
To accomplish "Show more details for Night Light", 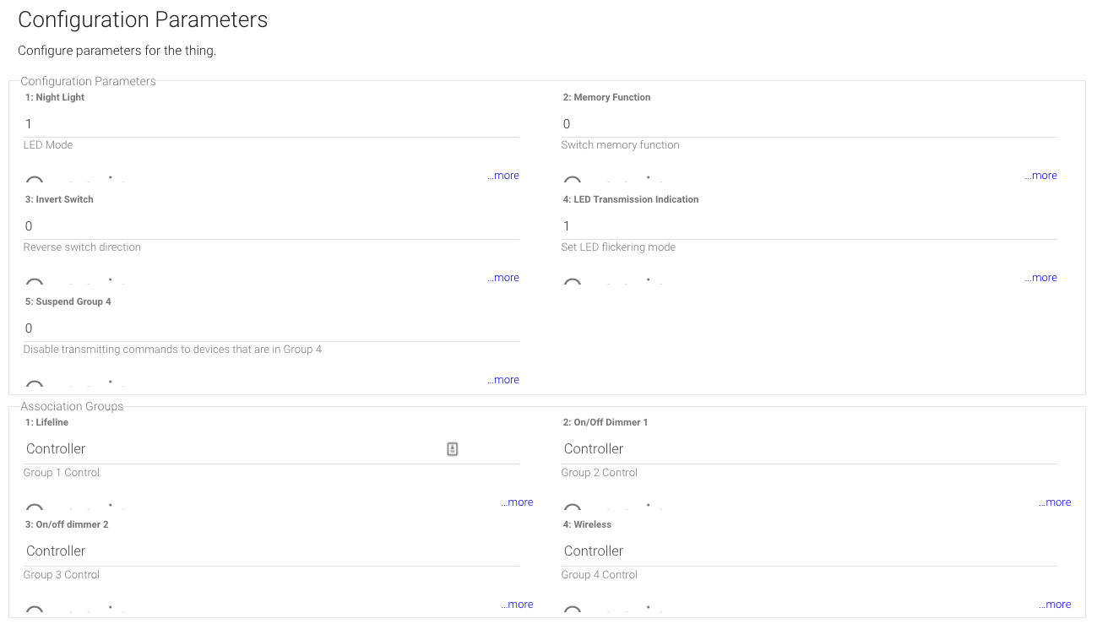I will point(503,176).
